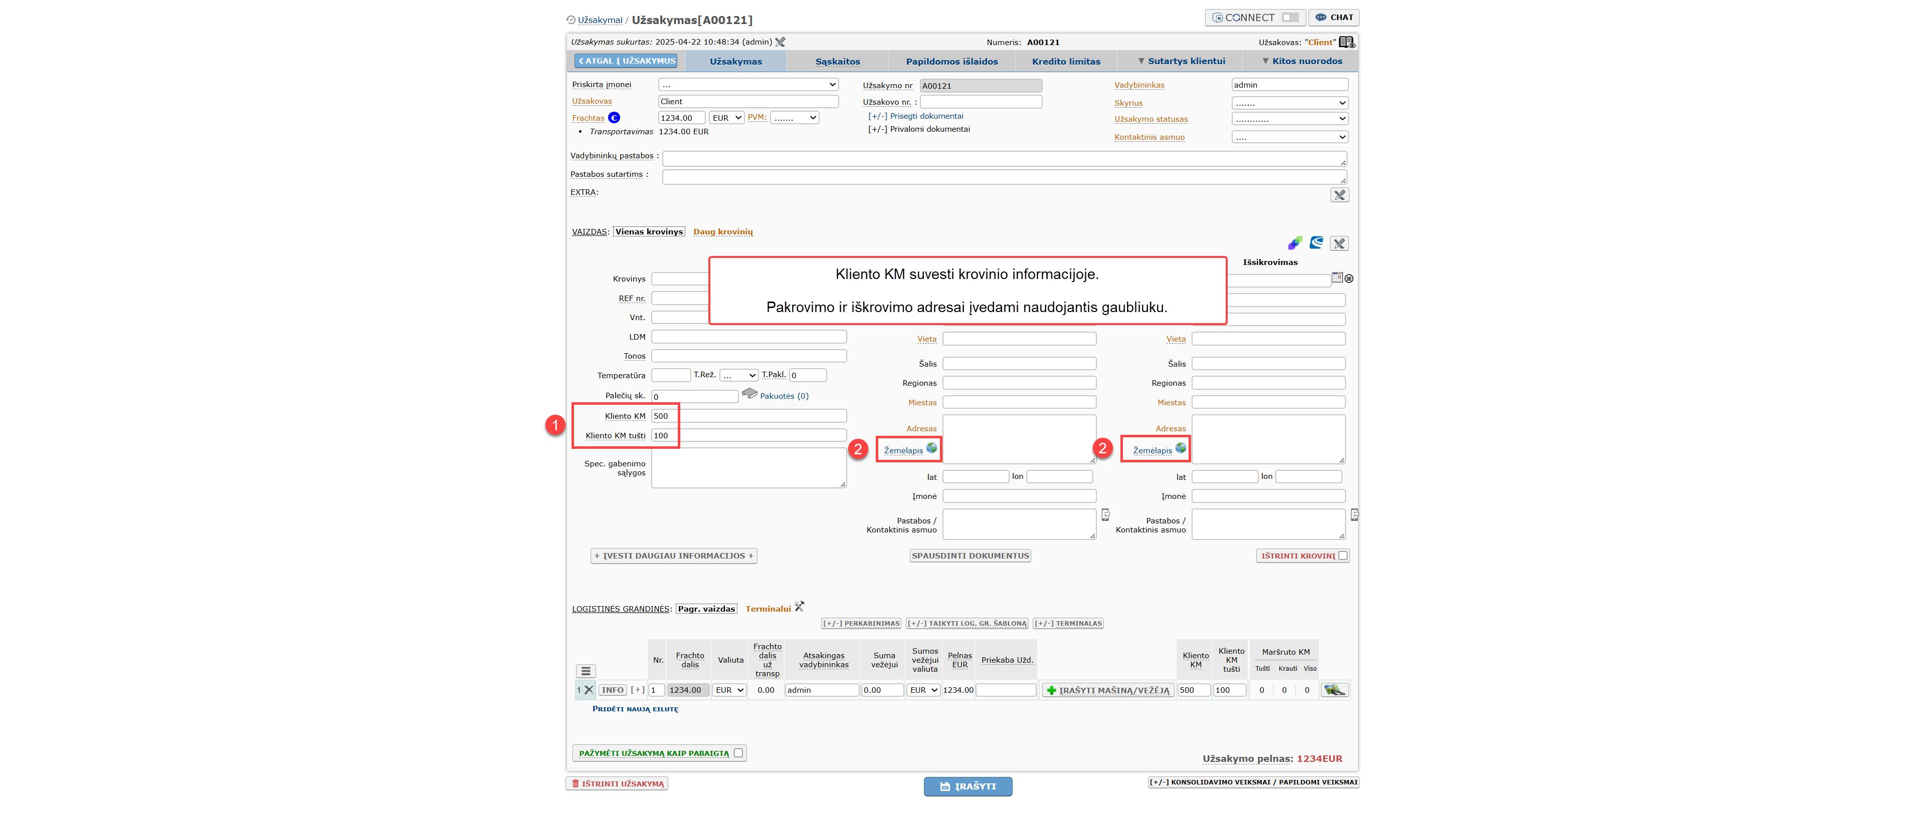Switch view to Vienas krovinys
Screen dimensions: 1925x817
click(649, 232)
